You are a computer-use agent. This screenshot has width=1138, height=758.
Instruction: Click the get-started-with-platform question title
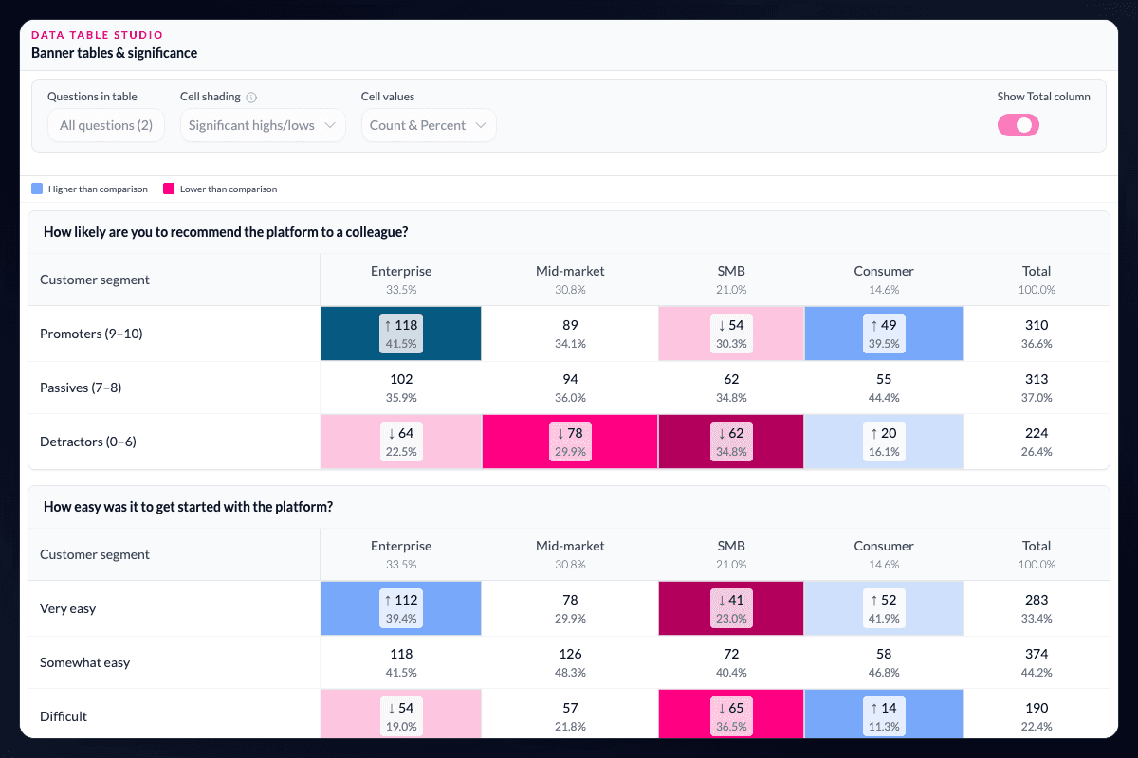188,507
